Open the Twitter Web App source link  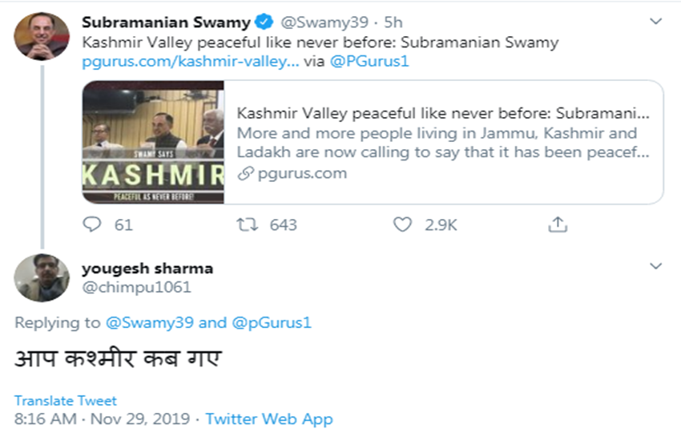click(269, 419)
